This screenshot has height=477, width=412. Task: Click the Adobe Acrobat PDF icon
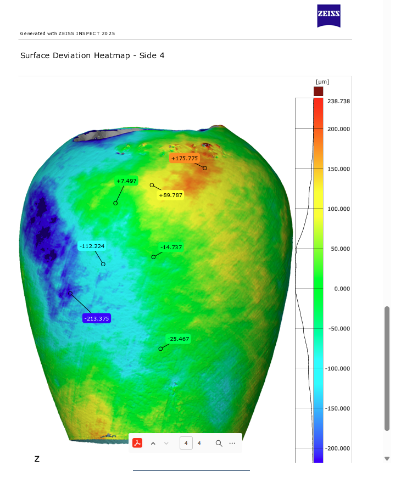click(137, 443)
